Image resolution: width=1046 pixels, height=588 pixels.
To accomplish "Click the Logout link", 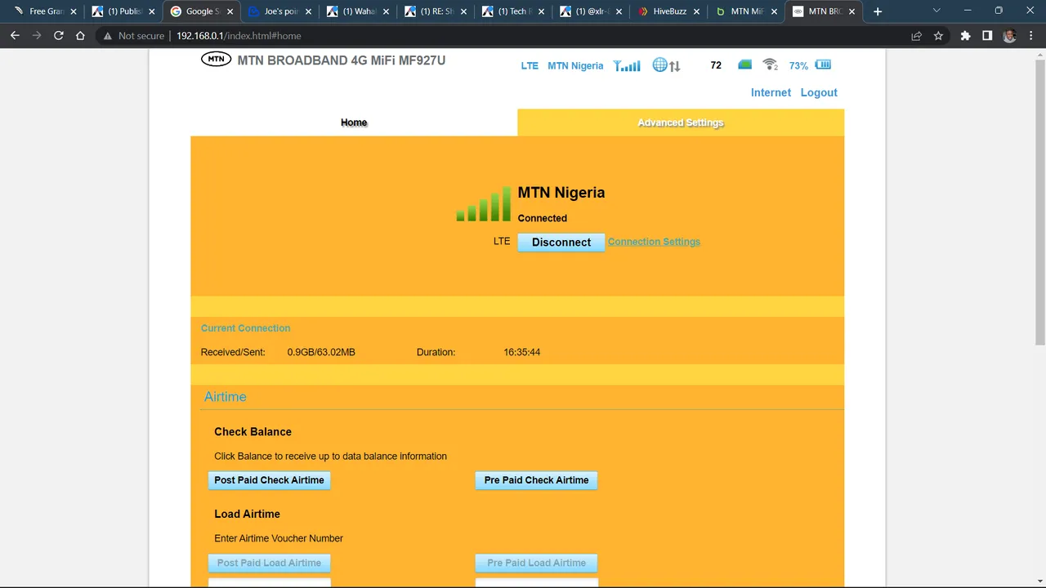I will coord(819,92).
